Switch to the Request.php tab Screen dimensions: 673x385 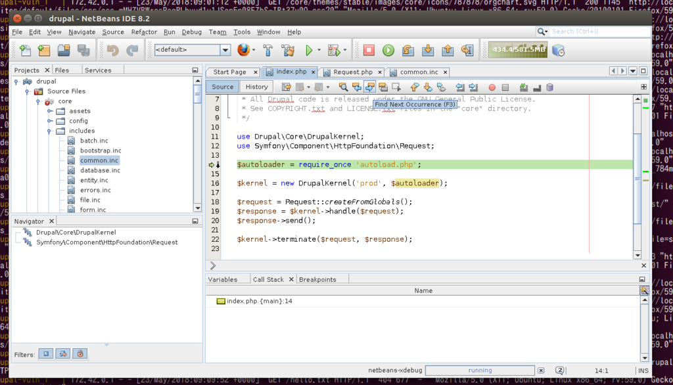coord(353,72)
